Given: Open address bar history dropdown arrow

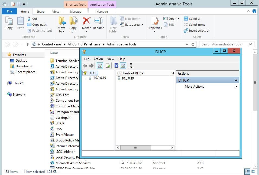Looking at the screenshot, I should pyautogui.click(x=187, y=45).
